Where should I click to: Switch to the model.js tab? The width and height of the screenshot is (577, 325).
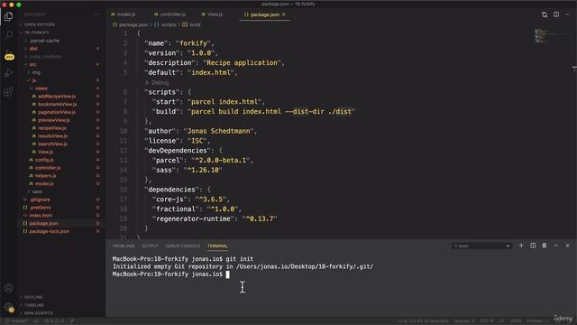coord(124,14)
